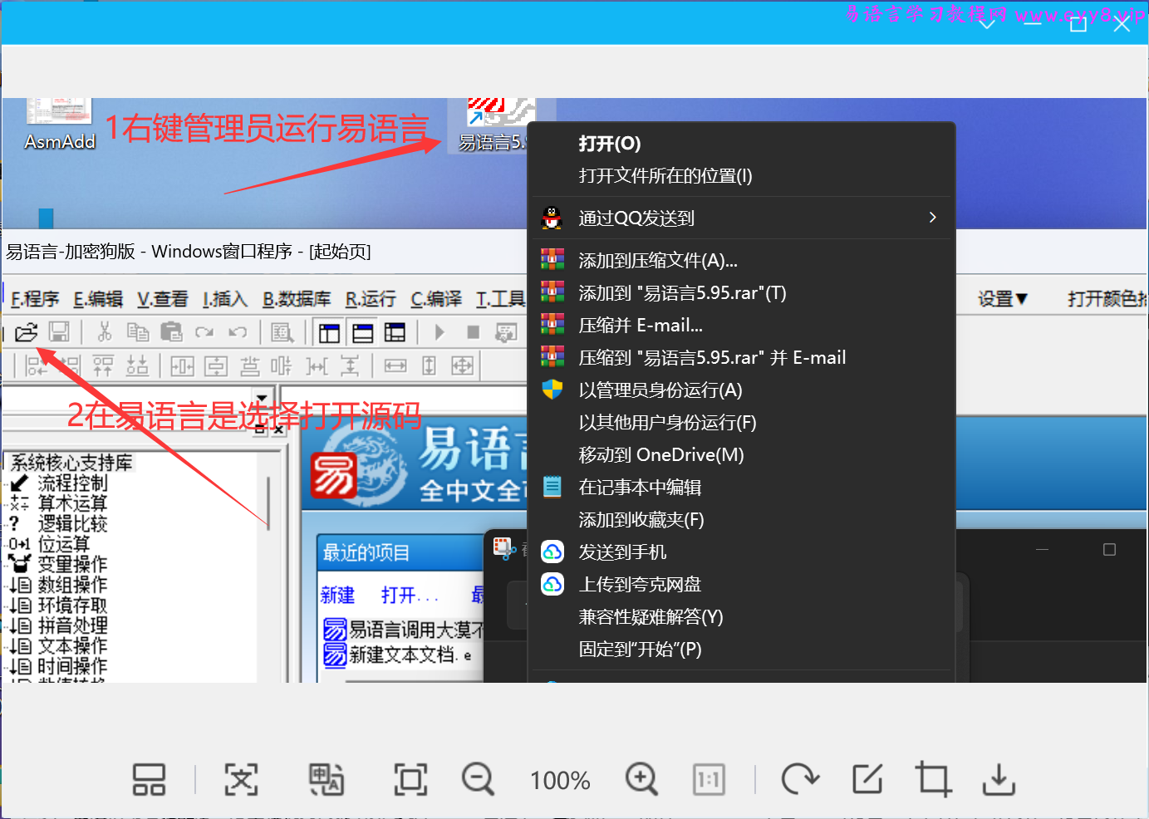
Task: Open the V.查看 menu
Action: (162, 299)
